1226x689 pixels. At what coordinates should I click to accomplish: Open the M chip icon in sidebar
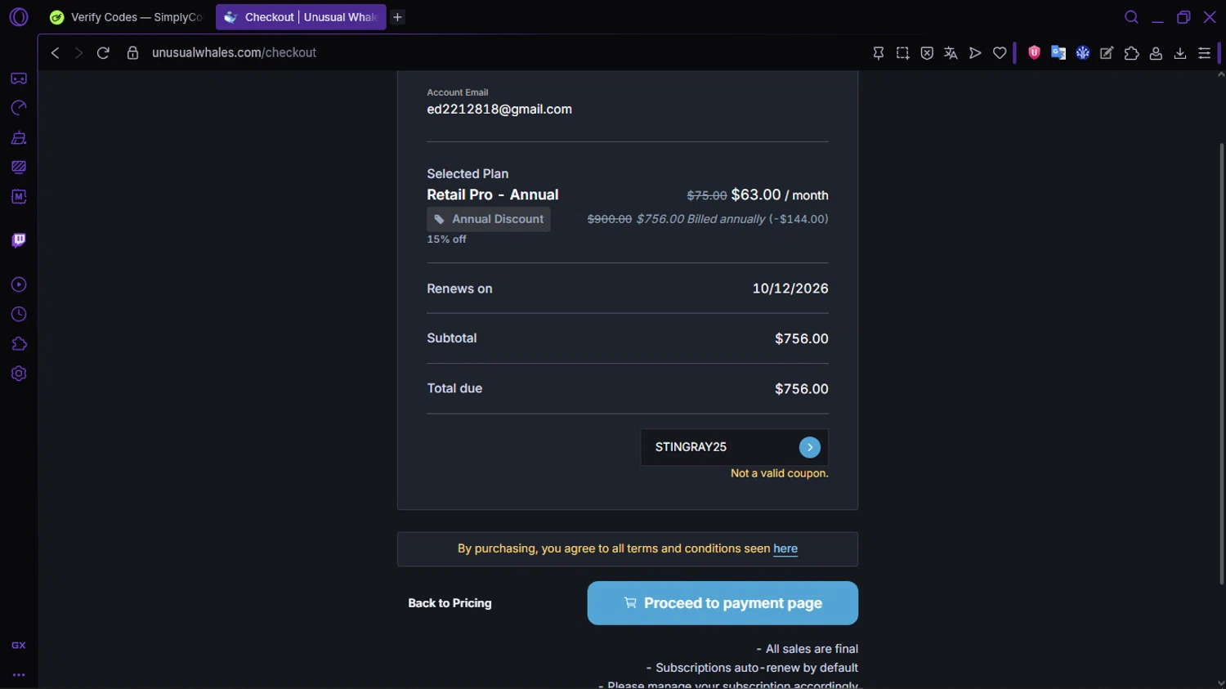19,197
